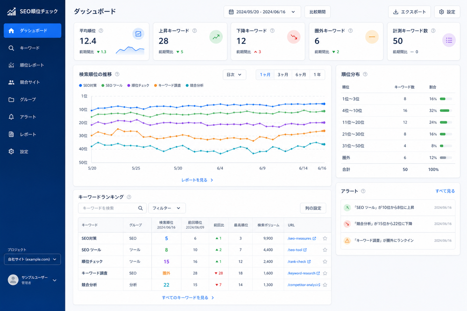Select the 1ヶ月 period tab
The width and height of the screenshot is (467, 311).
[x=265, y=75]
